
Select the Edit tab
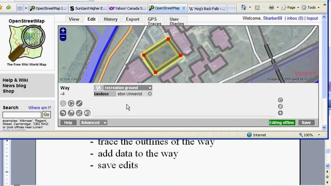coord(92,19)
